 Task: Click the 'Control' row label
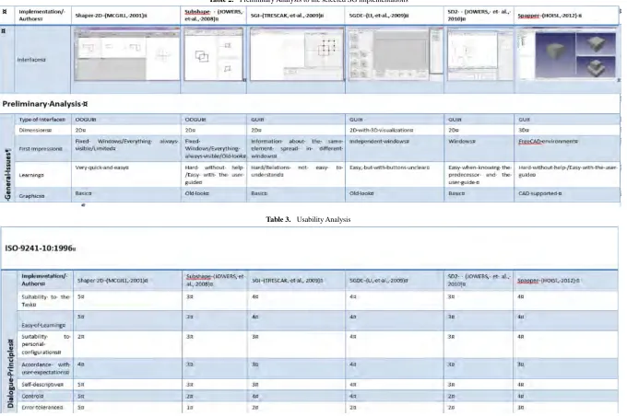pos(32,396)
